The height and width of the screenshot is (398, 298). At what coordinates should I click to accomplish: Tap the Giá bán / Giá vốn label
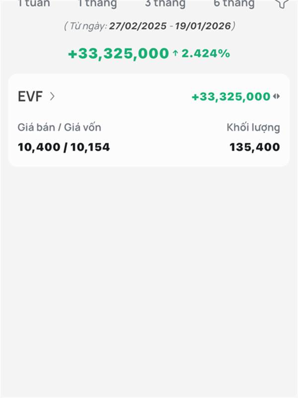pos(59,127)
